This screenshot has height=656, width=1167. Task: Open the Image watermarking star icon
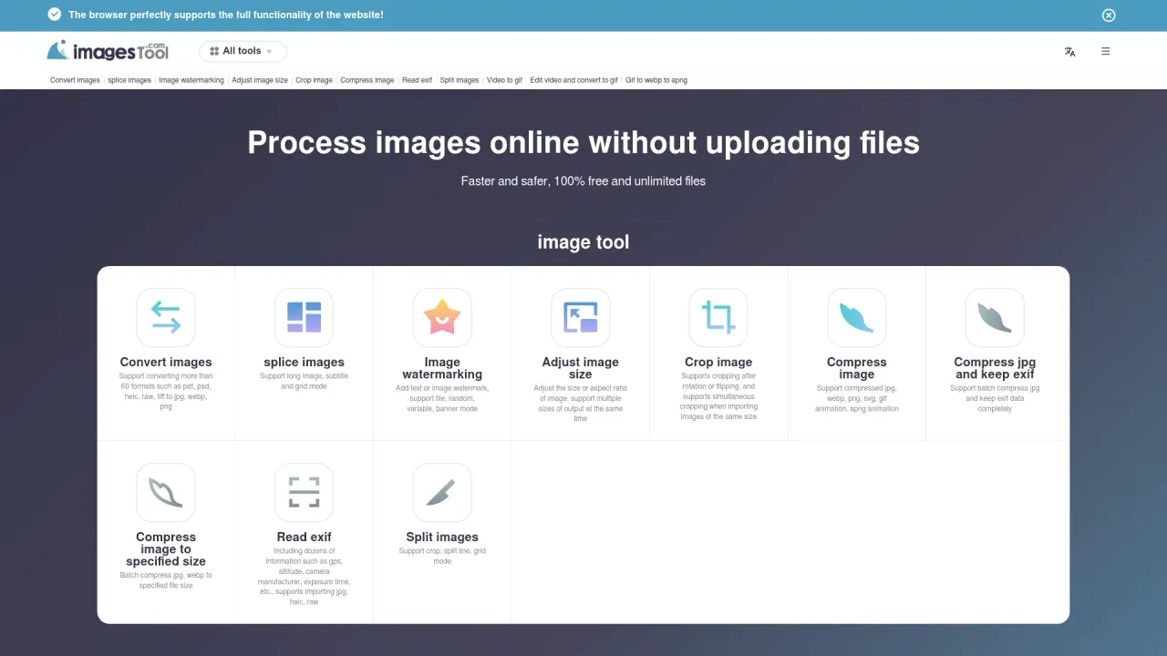442,317
